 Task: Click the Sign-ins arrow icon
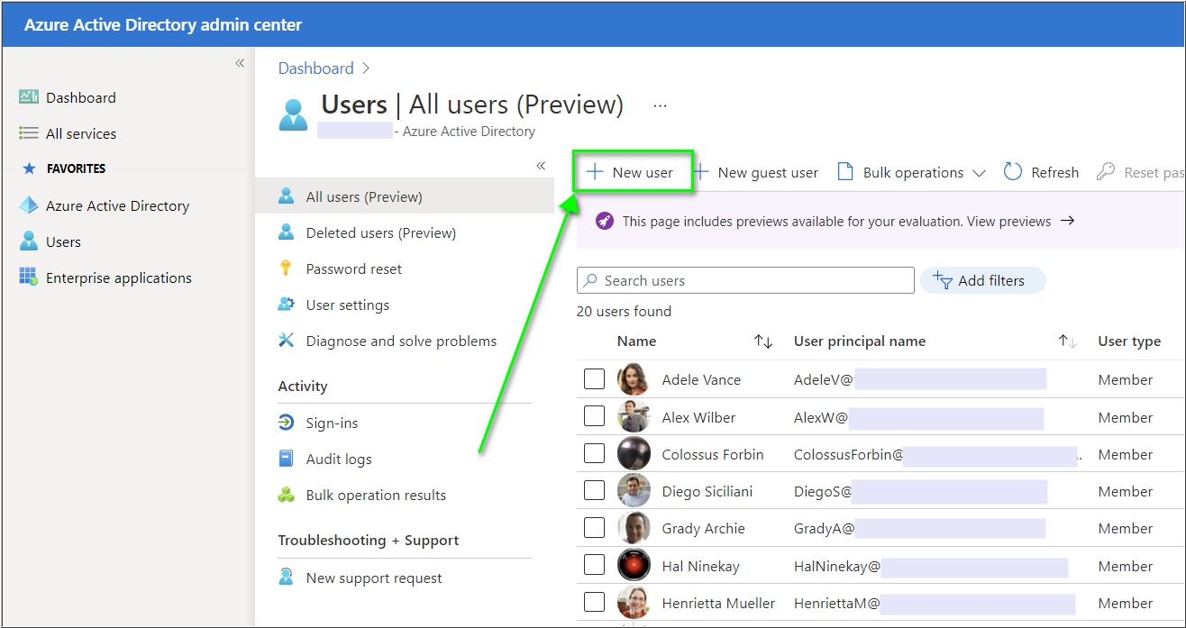click(x=287, y=423)
